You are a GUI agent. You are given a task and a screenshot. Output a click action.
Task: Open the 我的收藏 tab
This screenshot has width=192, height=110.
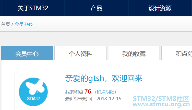pyautogui.click(x=134, y=53)
